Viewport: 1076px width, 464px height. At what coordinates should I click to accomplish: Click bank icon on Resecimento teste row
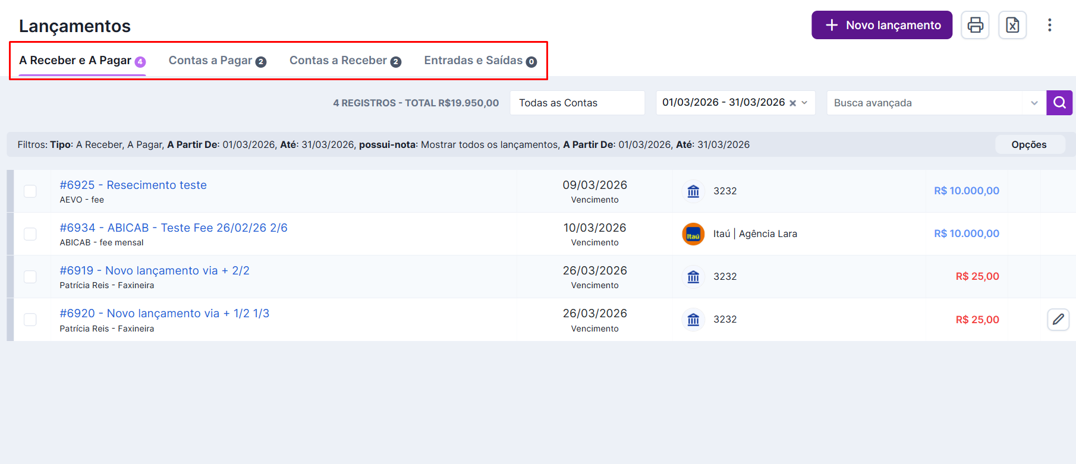(x=693, y=191)
